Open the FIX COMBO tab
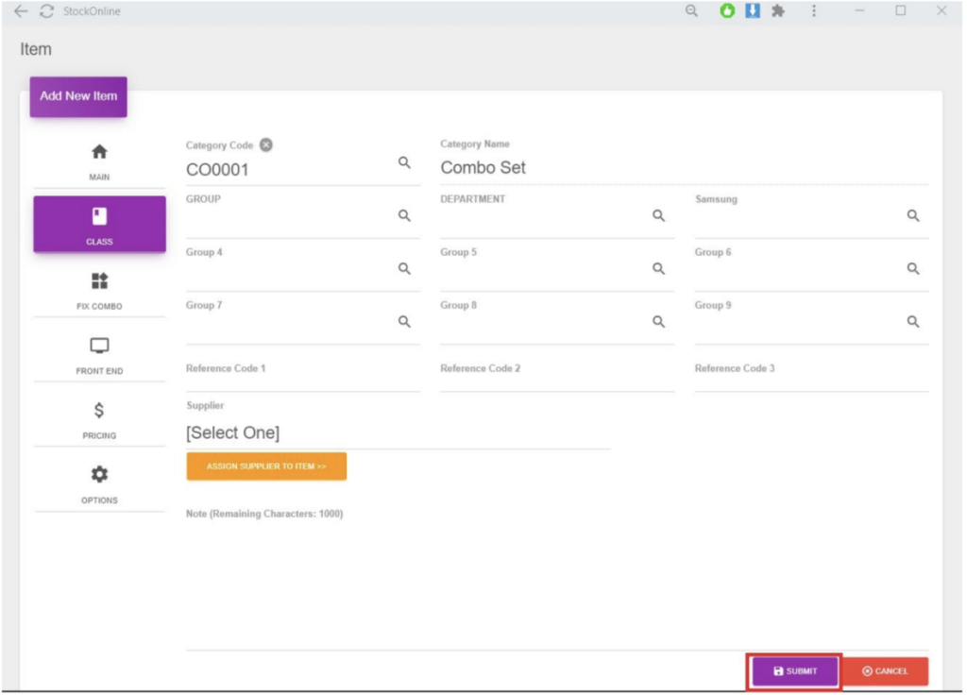Screen dimensions: 967x695 tap(99, 290)
